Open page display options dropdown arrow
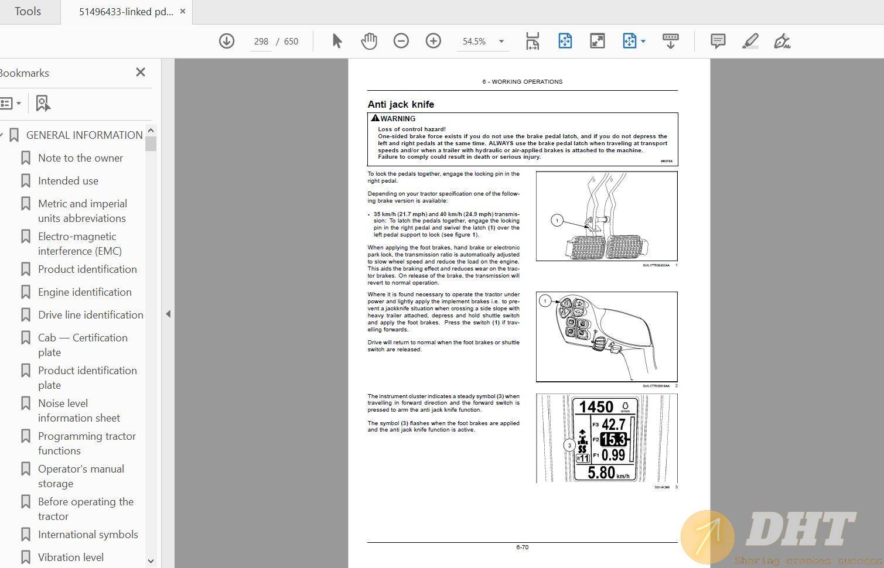 point(643,41)
